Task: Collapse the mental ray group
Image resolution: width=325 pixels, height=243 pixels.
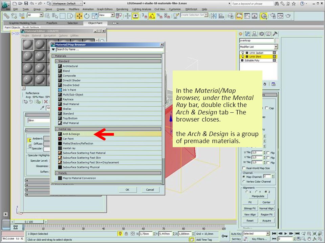Action: [108, 129]
